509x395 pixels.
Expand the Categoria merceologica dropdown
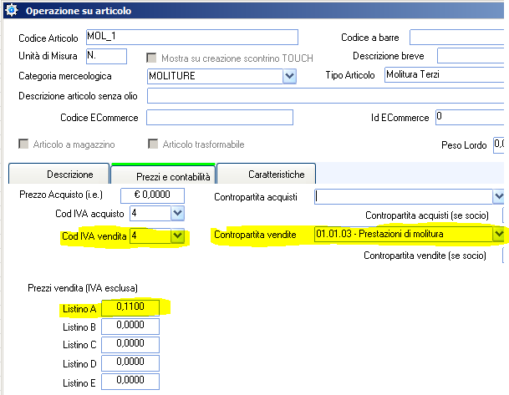(x=290, y=76)
